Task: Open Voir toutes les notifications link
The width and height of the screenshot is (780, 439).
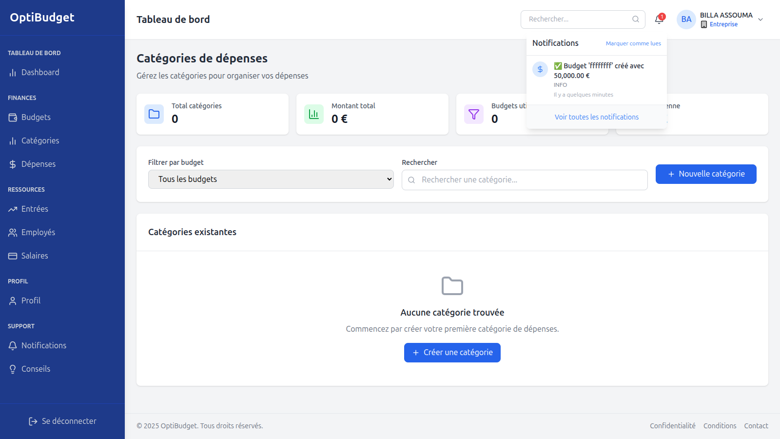Action: 596,117
